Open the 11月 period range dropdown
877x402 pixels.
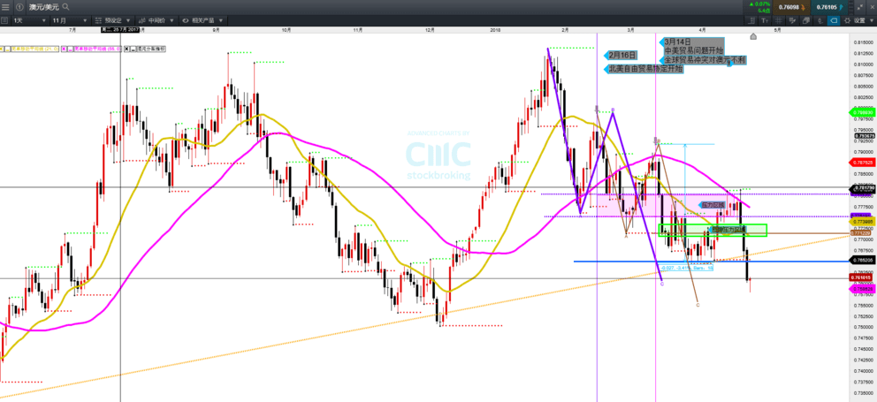click(x=69, y=20)
